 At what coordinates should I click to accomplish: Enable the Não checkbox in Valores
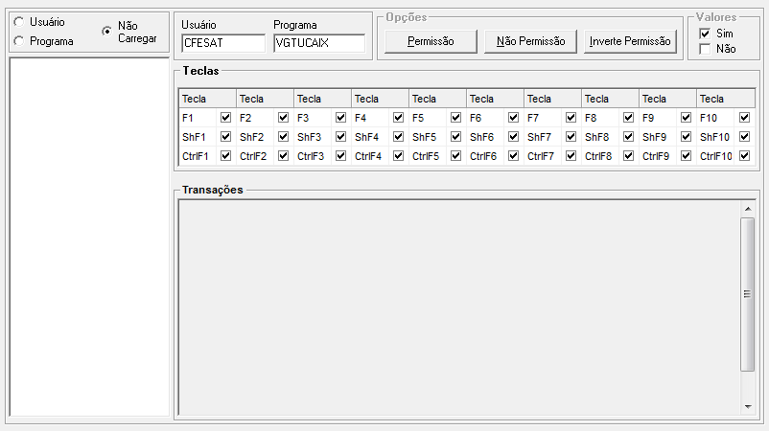pyautogui.click(x=706, y=49)
